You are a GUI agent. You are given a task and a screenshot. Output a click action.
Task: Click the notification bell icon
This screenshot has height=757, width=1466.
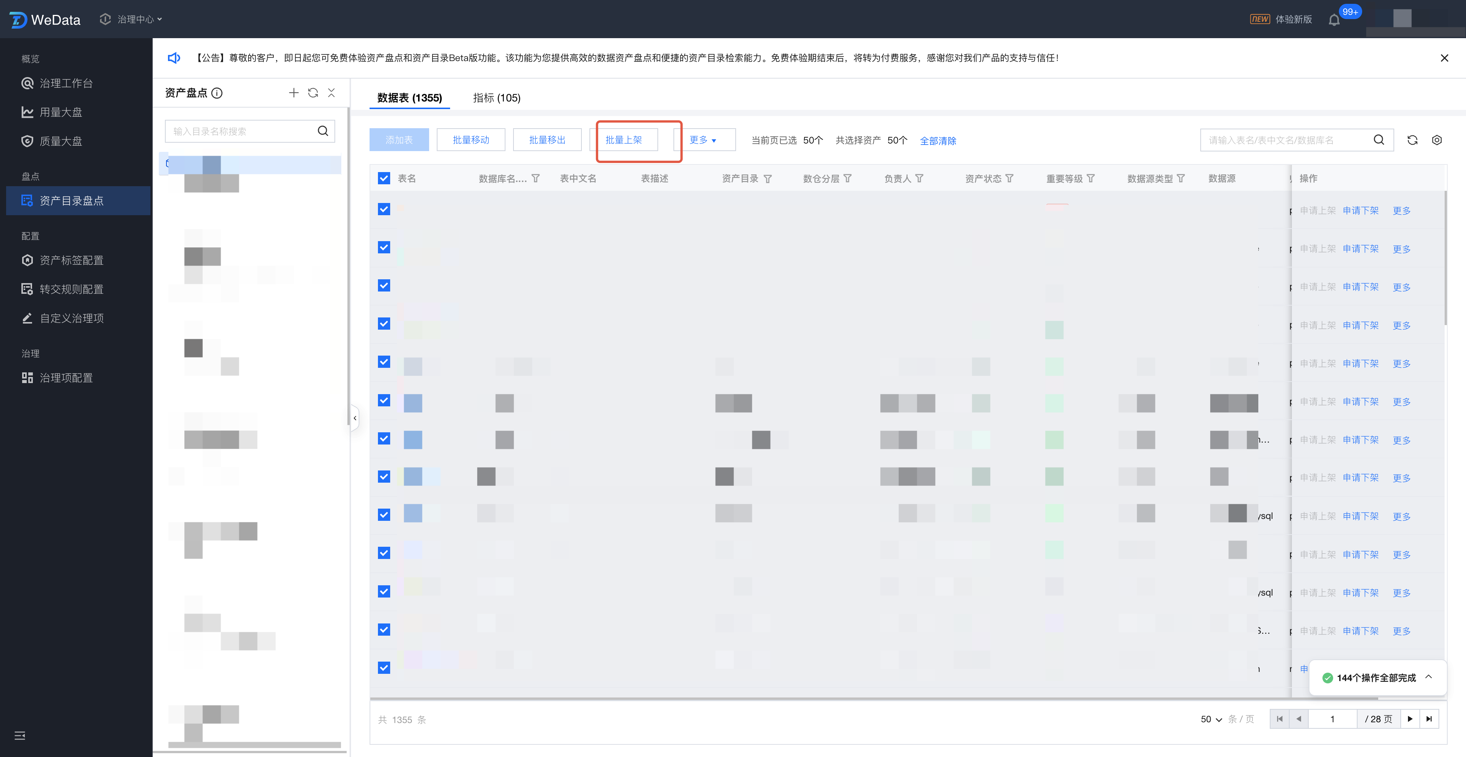tap(1334, 21)
